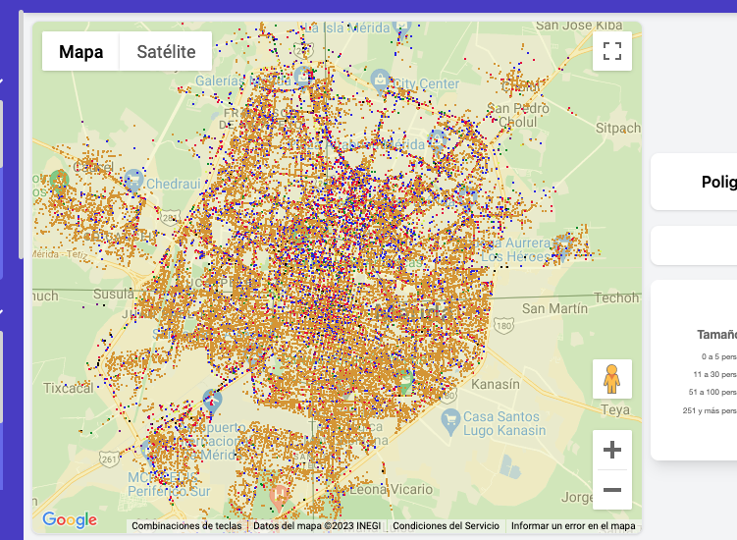Image resolution: width=737 pixels, height=540 pixels.
Task: Click the Galerías shopping pin
Action: pos(303,77)
